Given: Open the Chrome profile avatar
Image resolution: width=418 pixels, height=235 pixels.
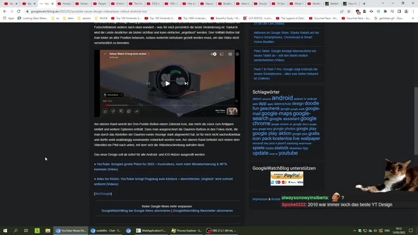Looking at the screenshot, I should [x=406, y=11].
